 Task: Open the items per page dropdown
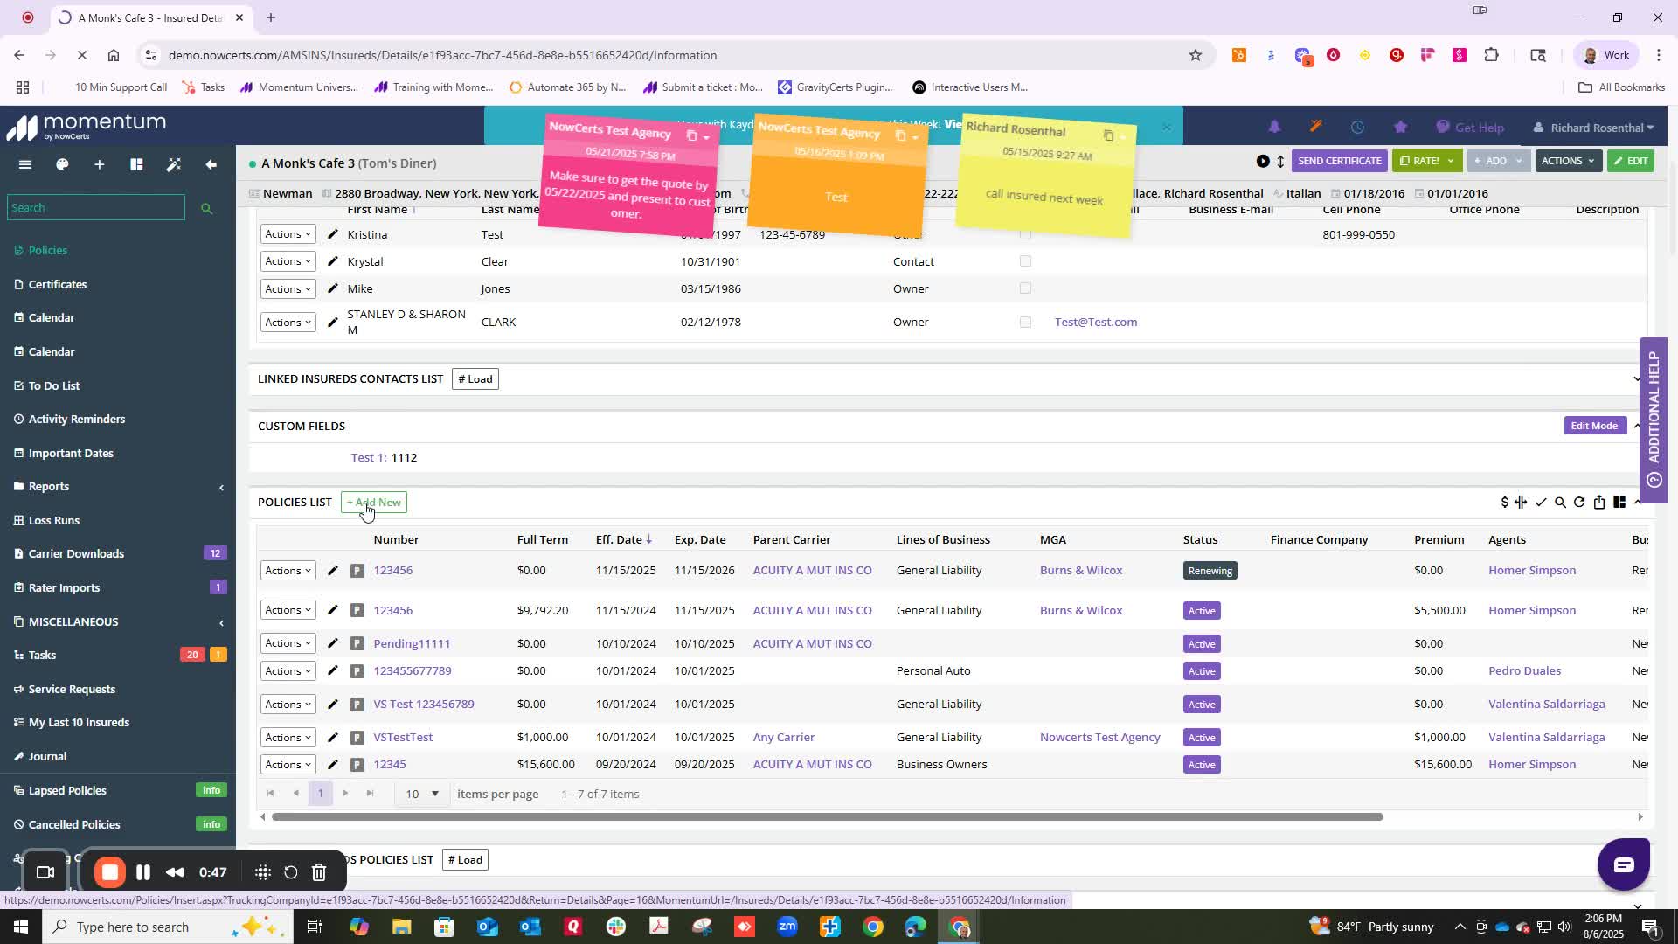click(x=422, y=794)
